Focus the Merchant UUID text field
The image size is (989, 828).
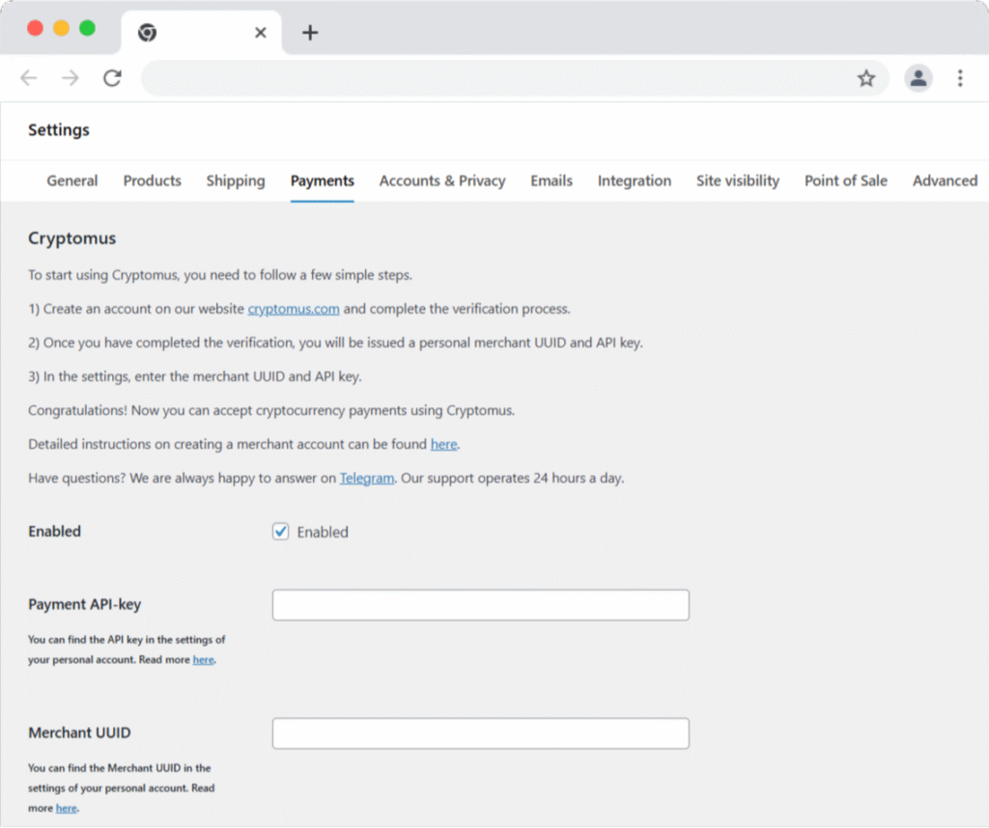click(480, 733)
